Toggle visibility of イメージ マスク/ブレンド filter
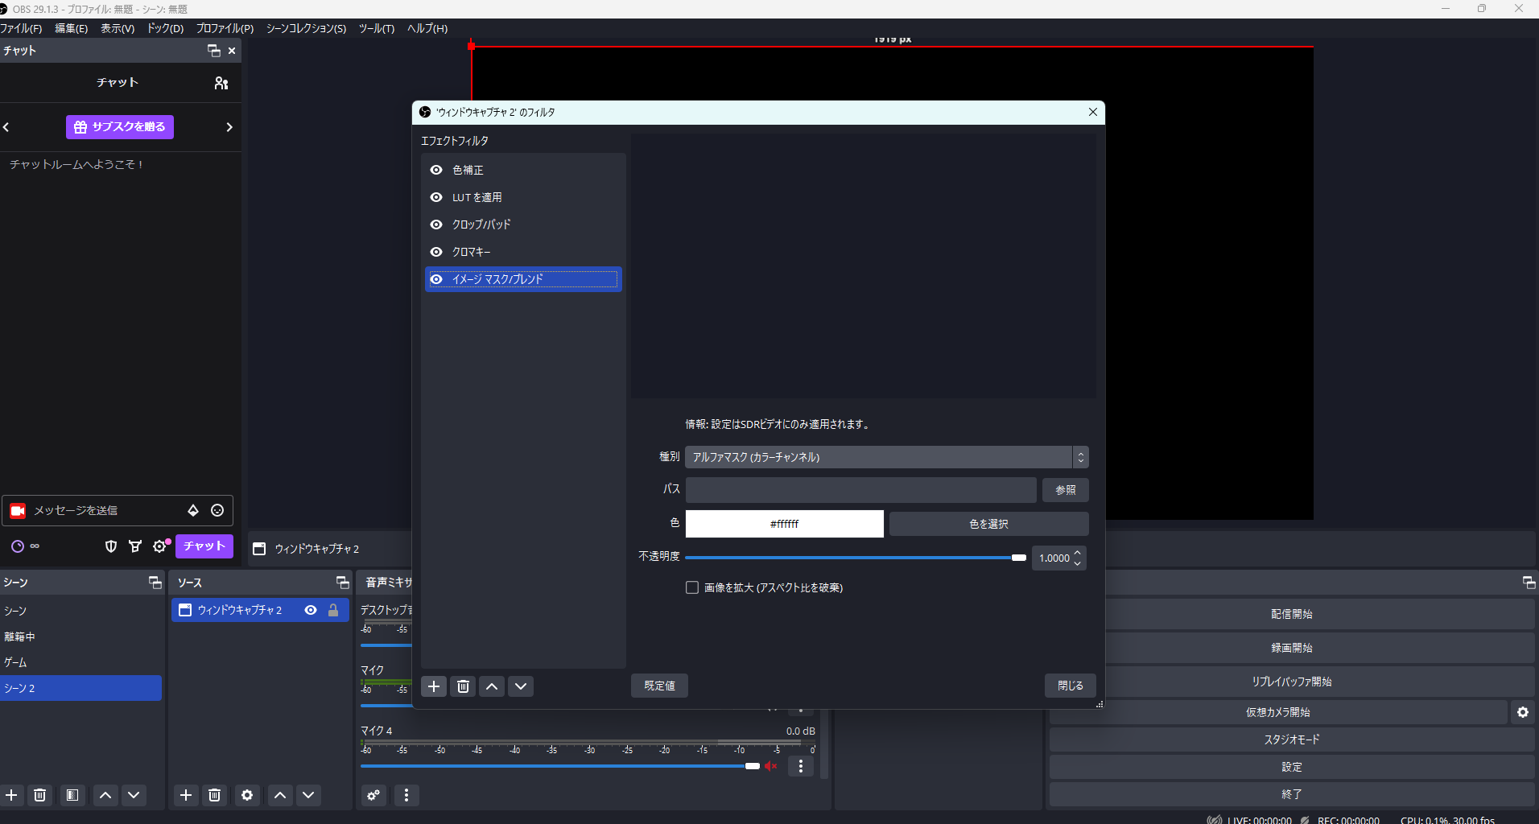Screen dimensions: 1539x824 436,279
